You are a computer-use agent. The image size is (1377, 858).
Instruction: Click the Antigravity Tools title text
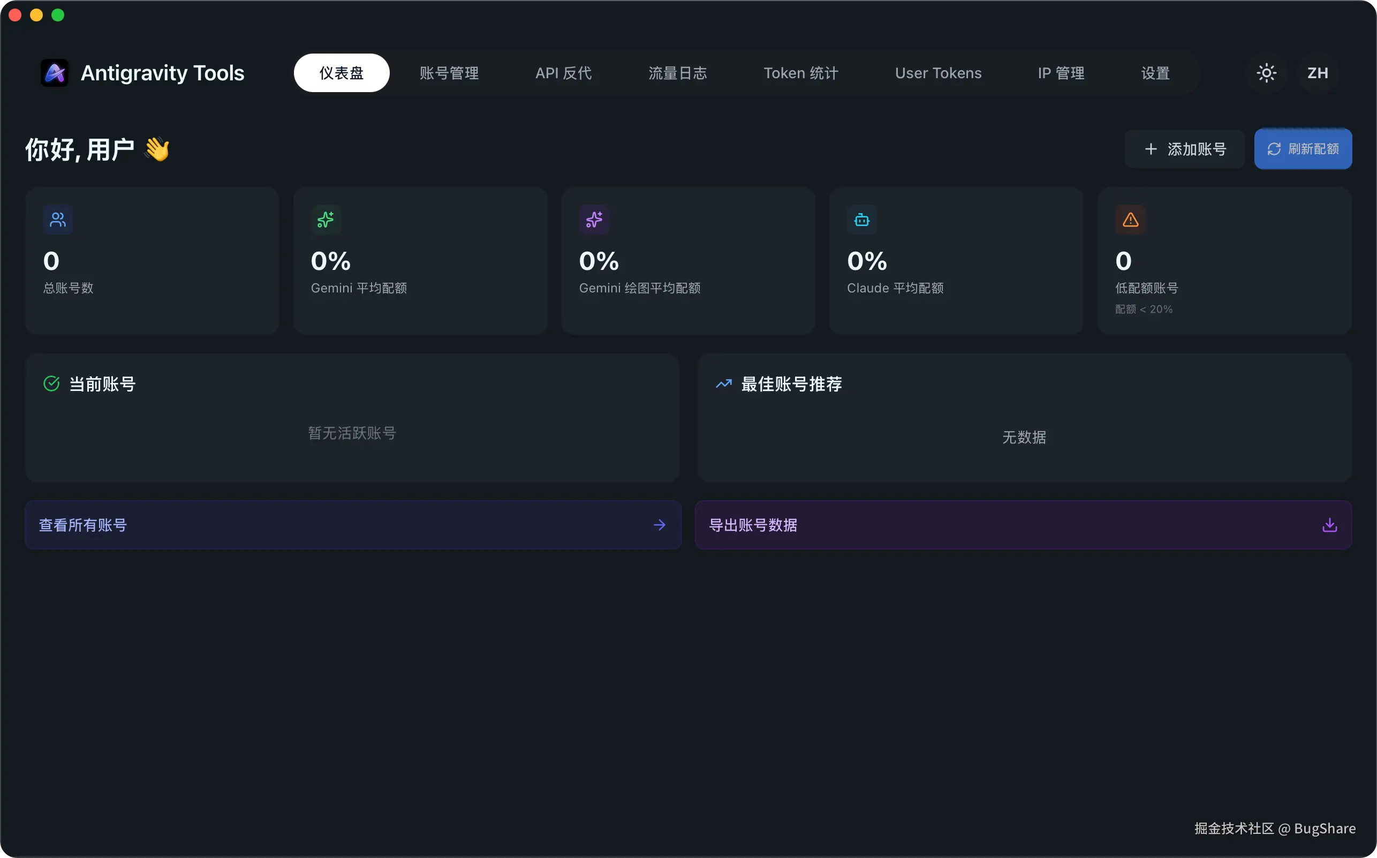162,73
